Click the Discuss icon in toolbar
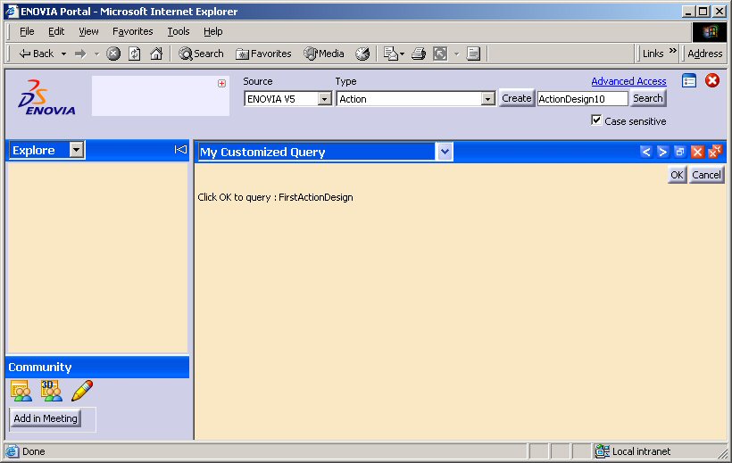The image size is (732, 463). (473, 54)
